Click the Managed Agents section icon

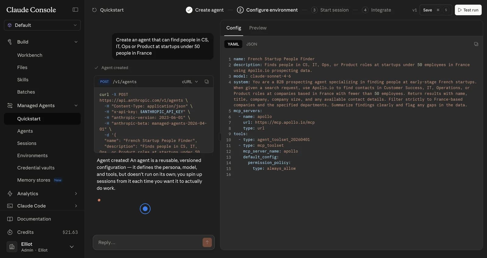(x=10, y=105)
